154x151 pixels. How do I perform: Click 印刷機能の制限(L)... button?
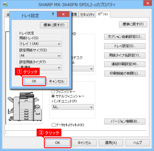pyautogui.click(x=125, y=73)
